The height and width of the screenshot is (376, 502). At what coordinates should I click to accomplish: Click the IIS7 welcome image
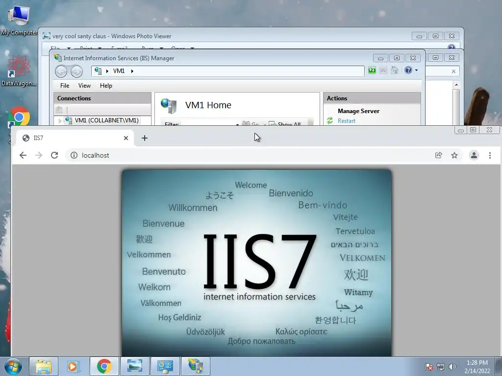coord(256,263)
